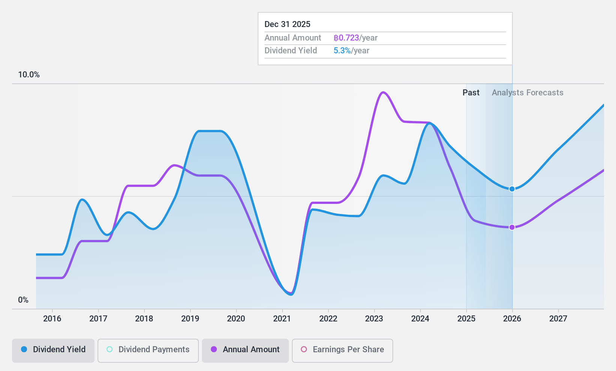Click the Dec 31 2025 tooltip date
Screen dimensions: 616x371
point(287,24)
